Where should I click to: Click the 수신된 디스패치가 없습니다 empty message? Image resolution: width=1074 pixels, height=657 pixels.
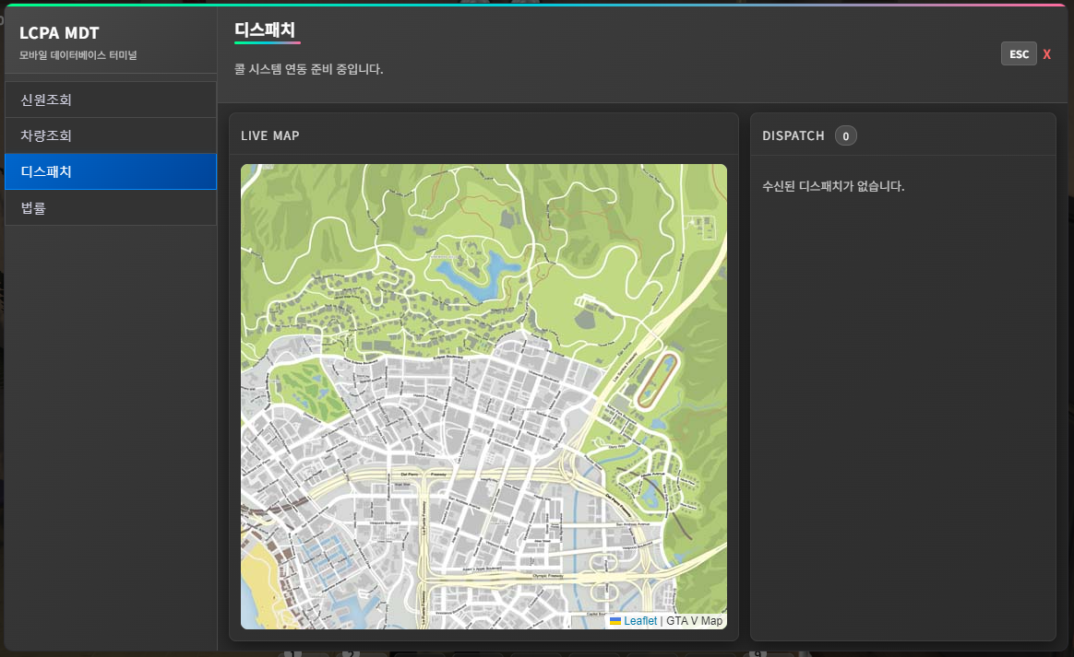832,186
